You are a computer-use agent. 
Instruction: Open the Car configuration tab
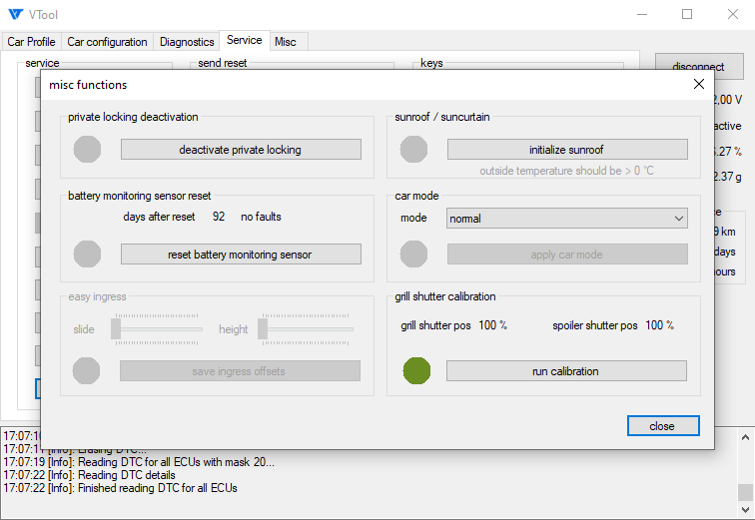coord(107,42)
